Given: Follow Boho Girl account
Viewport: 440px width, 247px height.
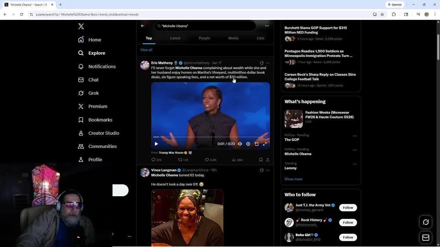Looking at the screenshot, I should point(348,237).
